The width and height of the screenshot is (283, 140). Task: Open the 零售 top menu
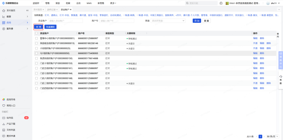point(47,3)
